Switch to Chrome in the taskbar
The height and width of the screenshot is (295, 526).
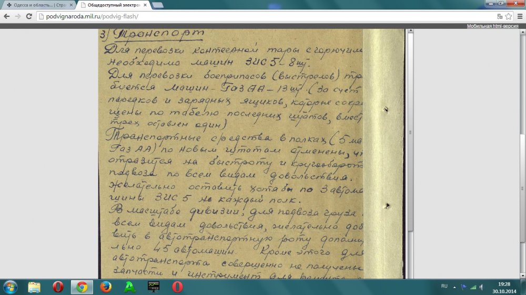point(82,287)
